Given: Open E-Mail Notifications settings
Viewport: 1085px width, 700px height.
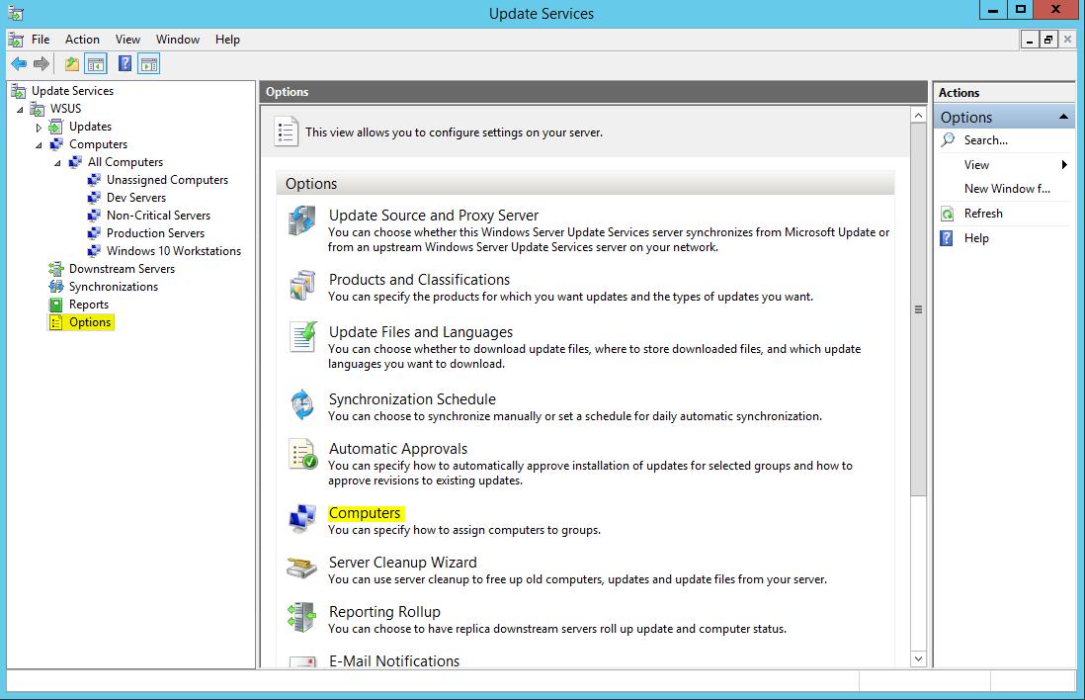Looking at the screenshot, I should (393, 660).
